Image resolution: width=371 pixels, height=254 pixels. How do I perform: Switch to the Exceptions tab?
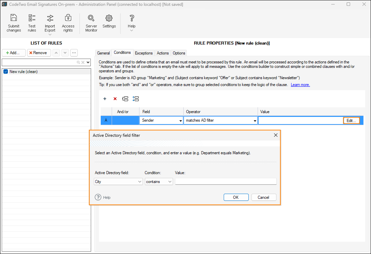pos(144,53)
